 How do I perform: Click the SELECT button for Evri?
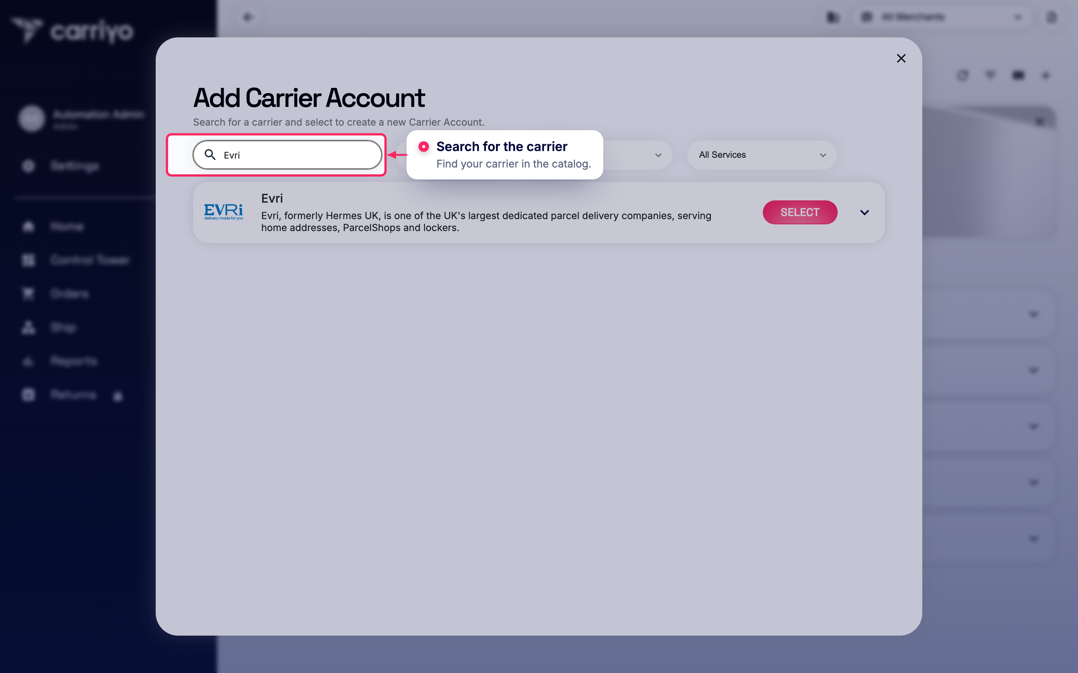click(800, 212)
